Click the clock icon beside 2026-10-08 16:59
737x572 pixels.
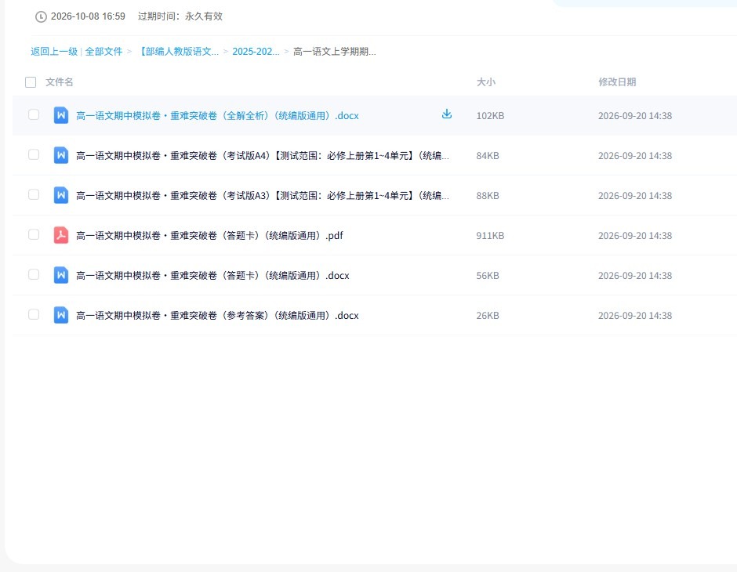[41, 17]
